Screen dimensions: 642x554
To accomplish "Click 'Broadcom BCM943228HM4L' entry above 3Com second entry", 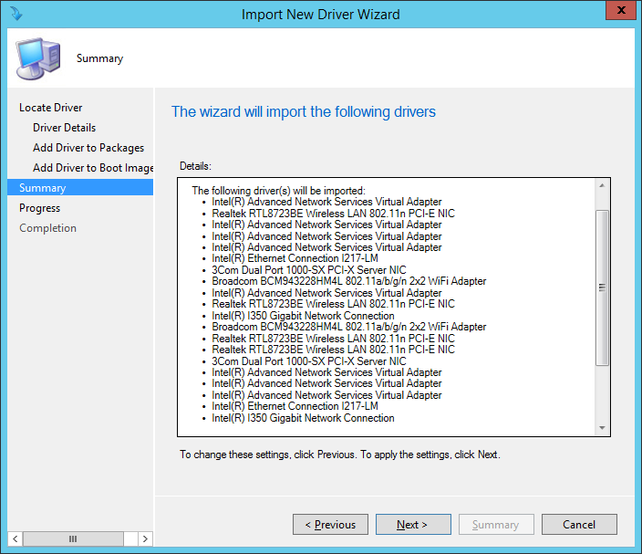I will (x=349, y=327).
